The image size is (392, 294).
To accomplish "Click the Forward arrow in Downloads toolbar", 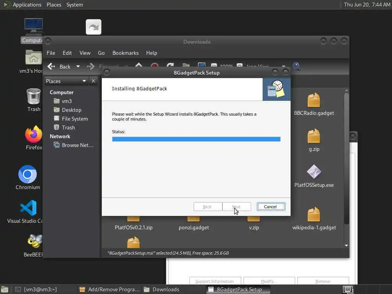I will (90, 67).
